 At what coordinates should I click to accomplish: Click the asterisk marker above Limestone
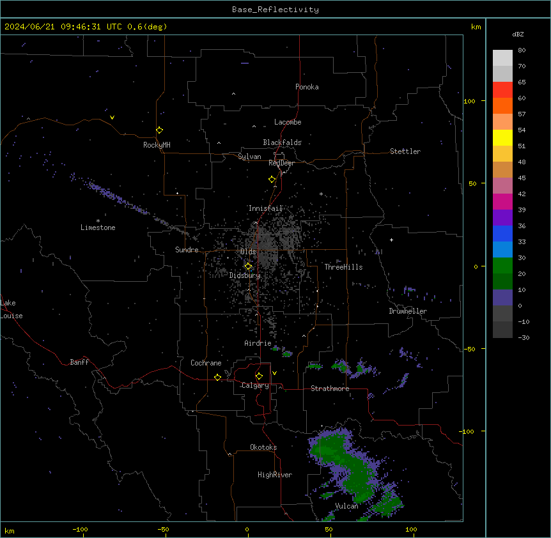[x=98, y=220]
